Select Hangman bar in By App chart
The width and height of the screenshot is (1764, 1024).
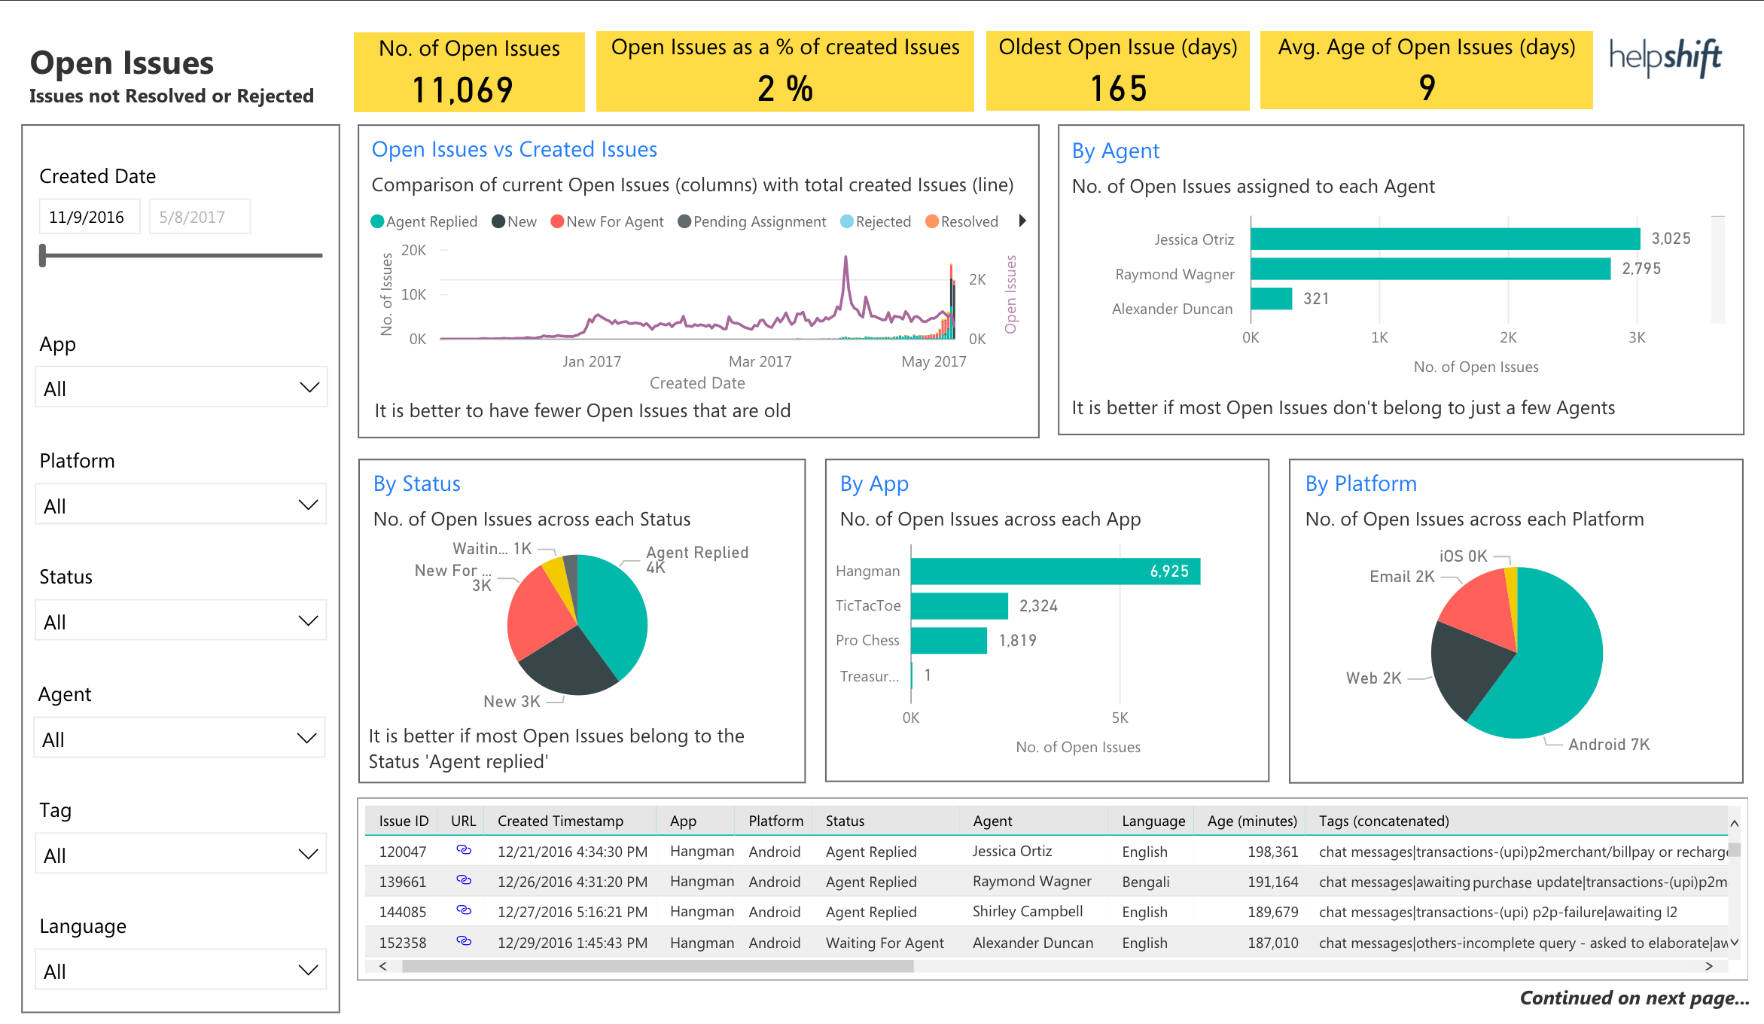(x=1054, y=571)
